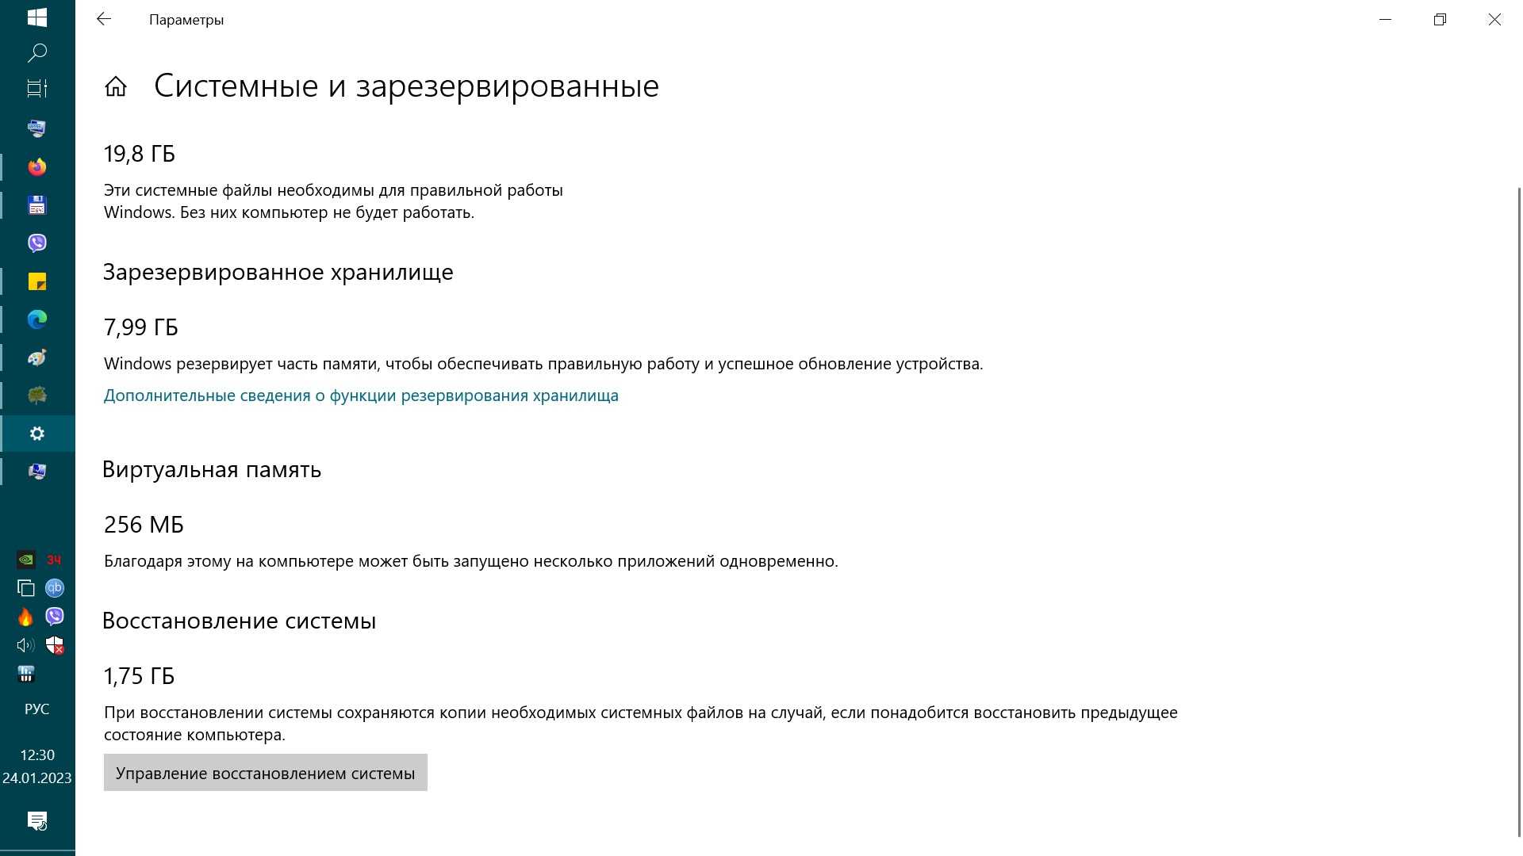Open Sticky Notes from the taskbar
This screenshot has width=1523, height=856.
[x=37, y=281]
